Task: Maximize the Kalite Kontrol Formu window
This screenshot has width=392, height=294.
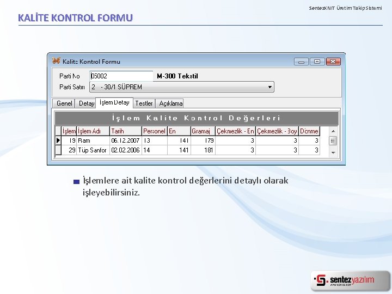Action: (x=317, y=62)
